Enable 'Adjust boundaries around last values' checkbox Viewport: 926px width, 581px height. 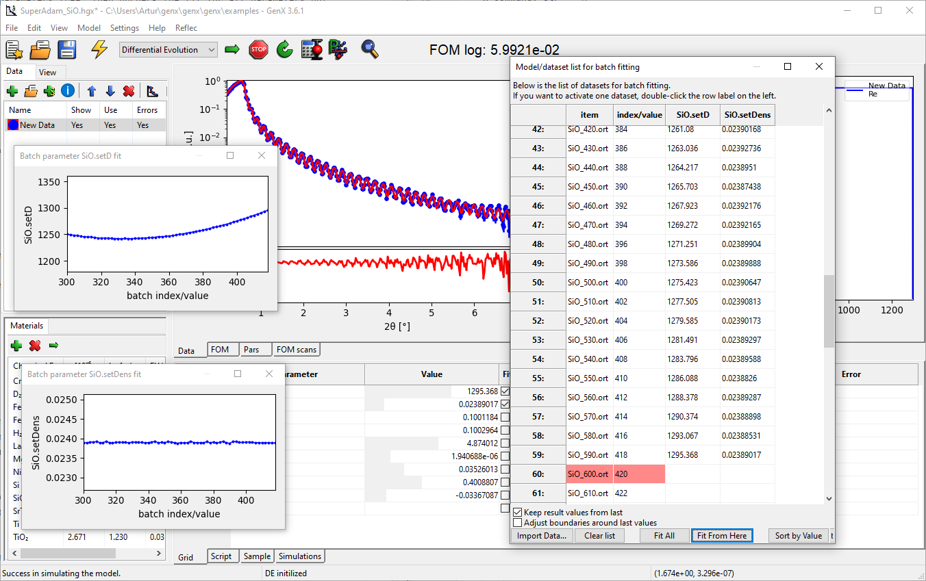point(517,522)
